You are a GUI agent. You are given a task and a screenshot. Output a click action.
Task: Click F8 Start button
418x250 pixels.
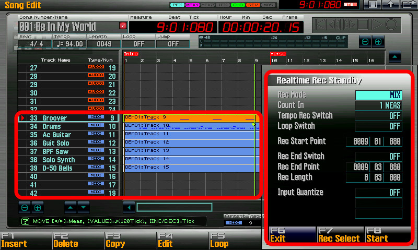[x=388, y=235]
